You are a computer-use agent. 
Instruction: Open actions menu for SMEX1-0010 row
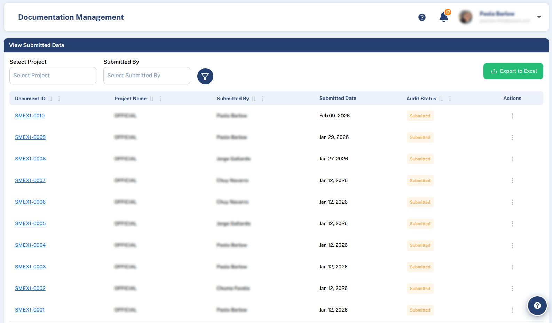click(x=512, y=116)
